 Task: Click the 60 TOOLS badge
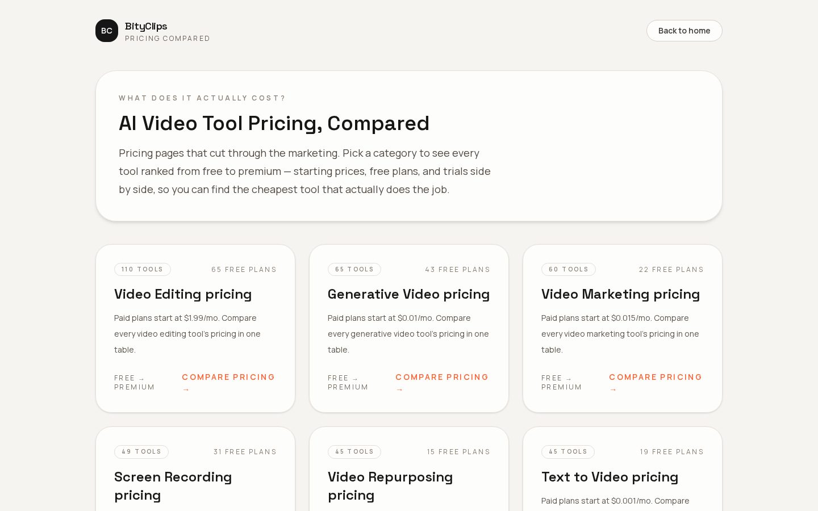(x=569, y=269)
